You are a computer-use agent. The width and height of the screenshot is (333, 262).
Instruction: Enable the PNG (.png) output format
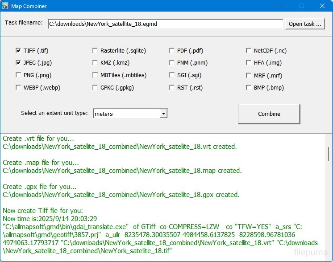click(18, 75)
